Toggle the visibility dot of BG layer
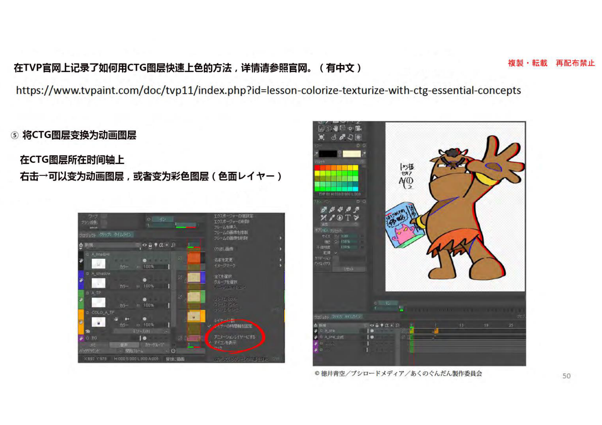This screenshot has width=602, height=425. (x=145, y=338)
